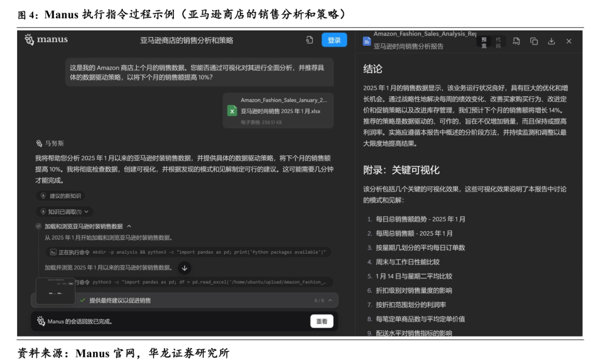Viewport: 598px width, 363px height.
Task: Click the 登录 login button
Action: coord(334,40)
